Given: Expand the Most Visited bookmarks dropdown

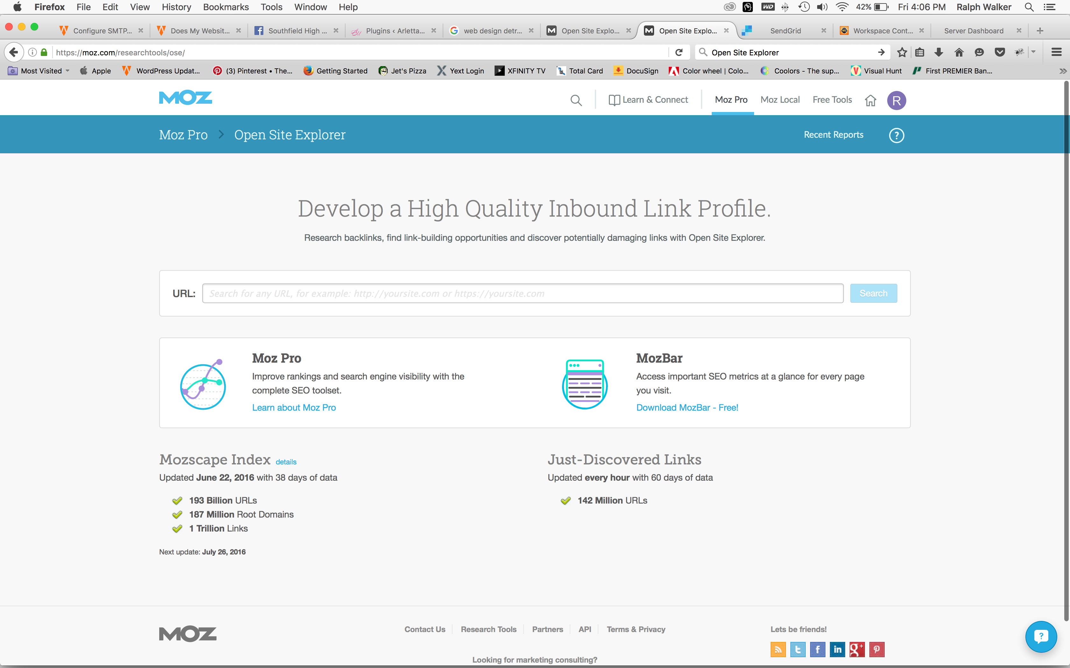Looking at the screenshot, I should pyautogui.click(x=39, y=71).
